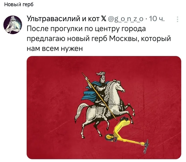Click the display name Ультравасилий и кот
The width and height of the screenshot is (186, 162).
(63, 19)
